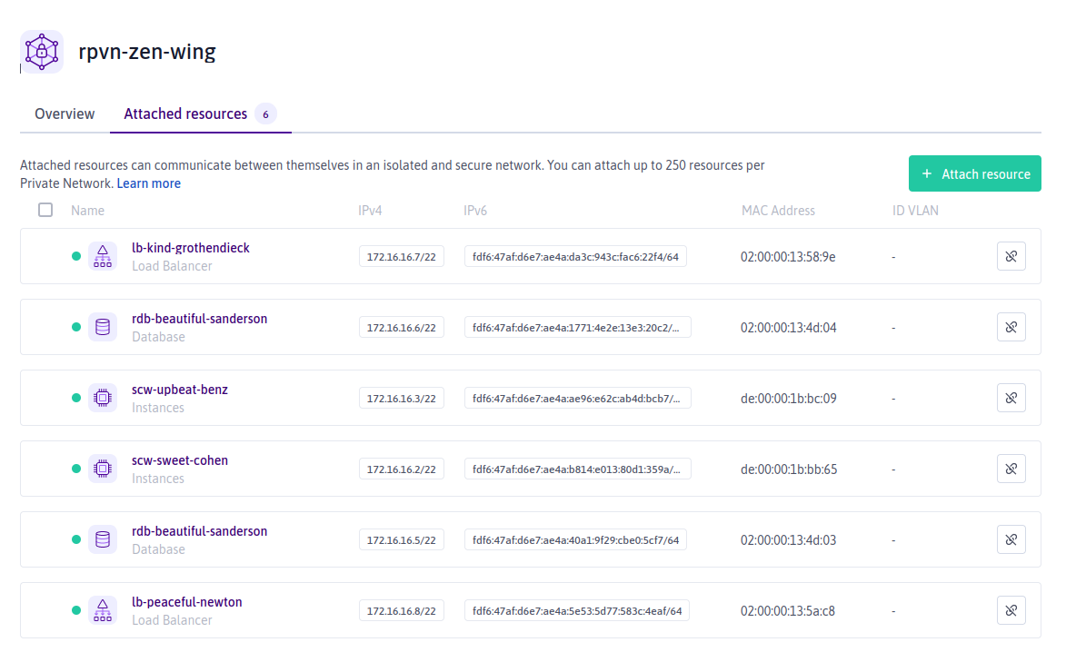
Task: Click the Attach resource button
Action: tap(974, 174)
